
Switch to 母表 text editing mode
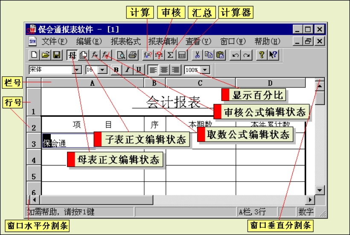point(72,55)
